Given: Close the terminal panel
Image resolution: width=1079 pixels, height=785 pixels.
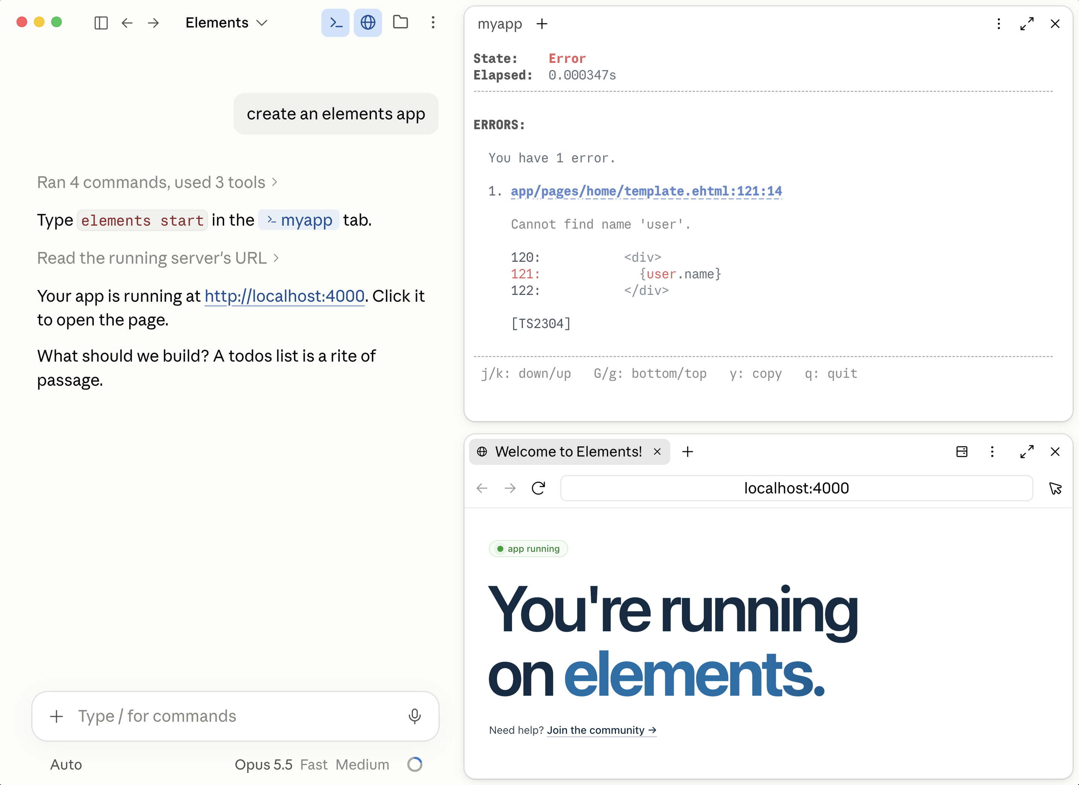Looking at the screenshot, I should (1055, 23).
